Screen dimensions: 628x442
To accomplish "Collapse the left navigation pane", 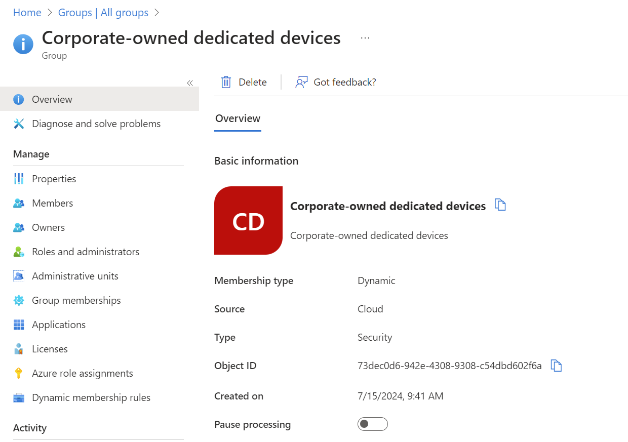I will pos(190,83).
